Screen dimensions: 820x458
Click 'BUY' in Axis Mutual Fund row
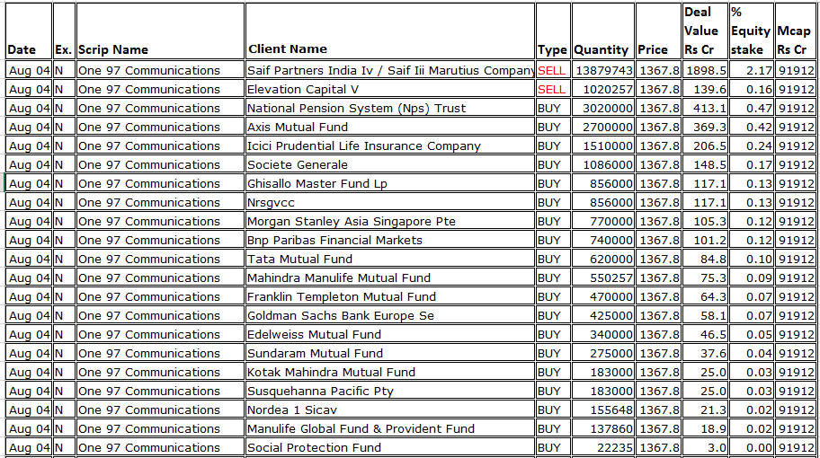553,127
